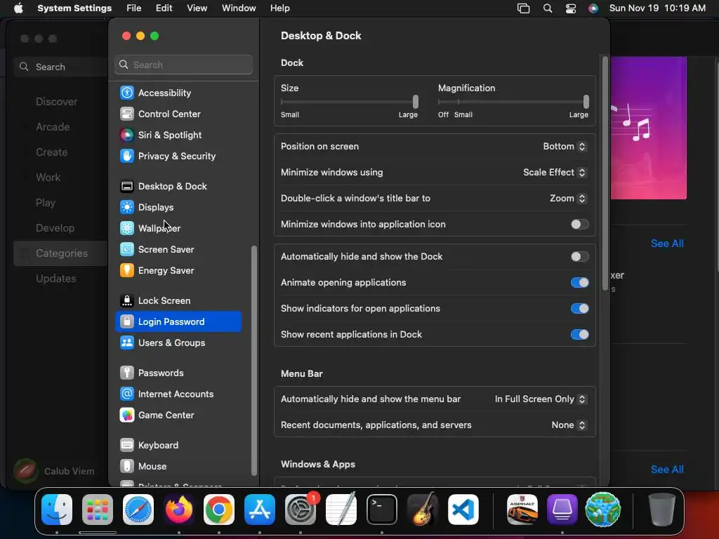Turn off Show indicators for open applications

[x=579, y=309]
